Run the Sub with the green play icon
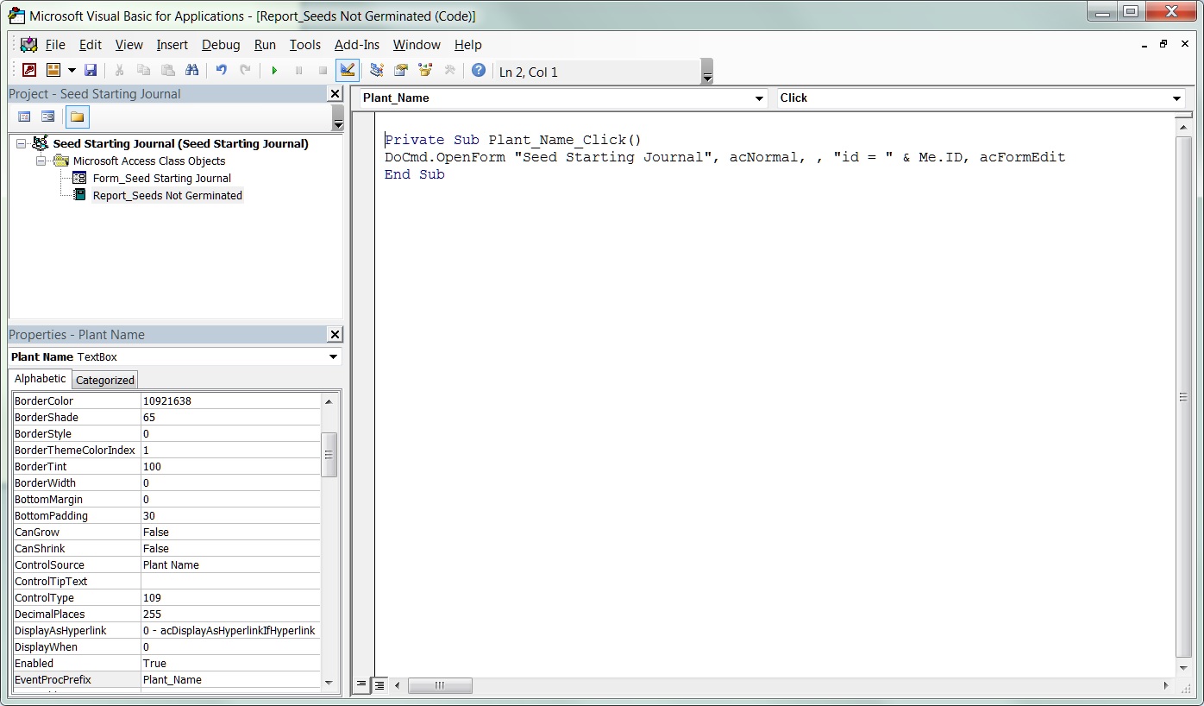Image resolution: width=1204 pixels, height=706 pixels. (x=274, y=71)
